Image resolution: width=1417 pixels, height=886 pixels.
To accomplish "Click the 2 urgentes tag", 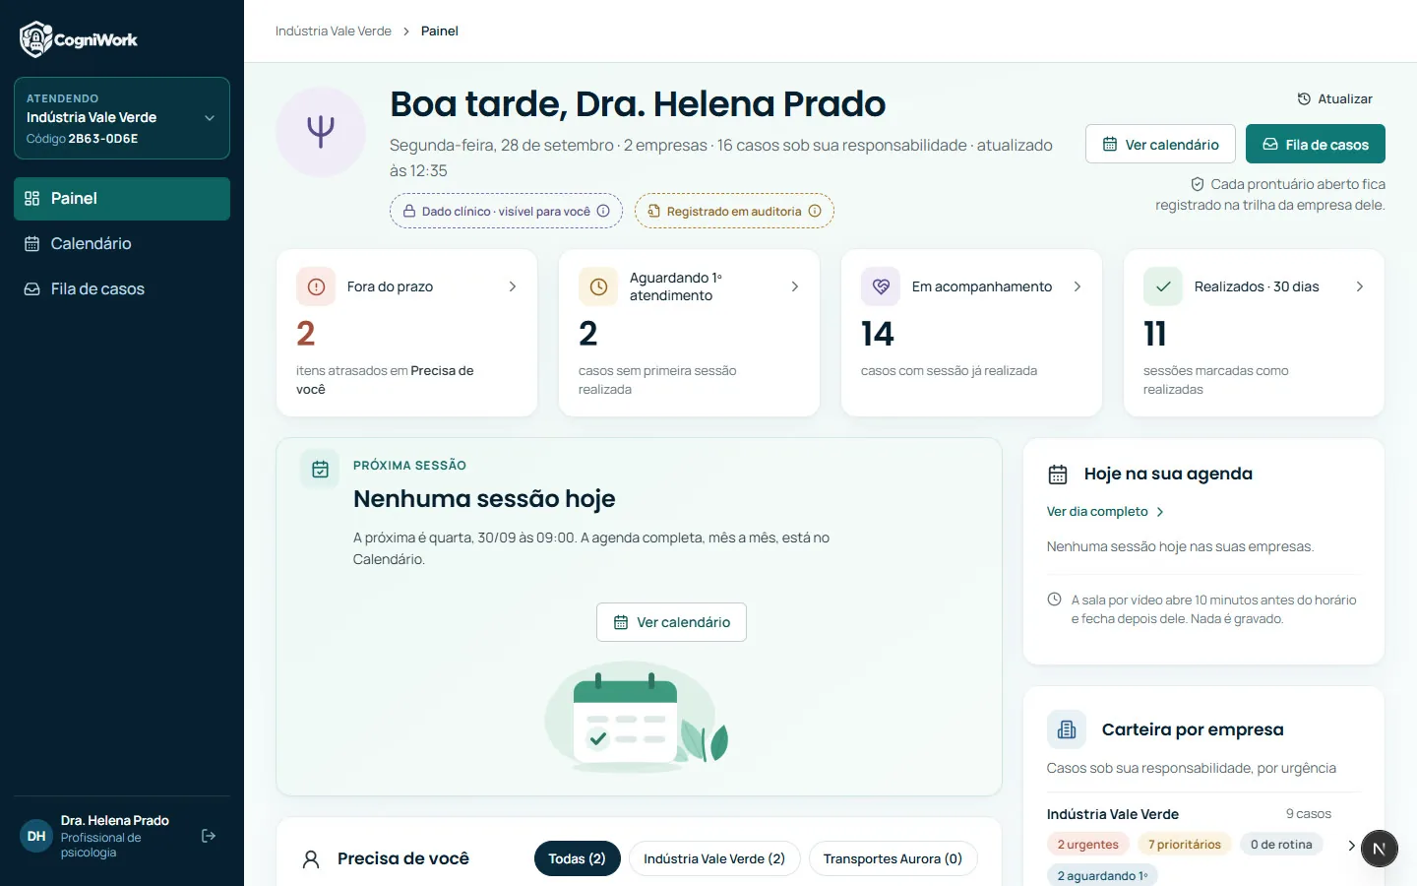I will point(1087,845).
